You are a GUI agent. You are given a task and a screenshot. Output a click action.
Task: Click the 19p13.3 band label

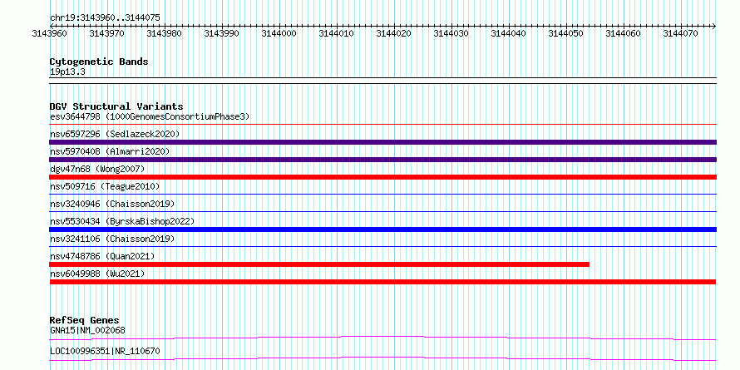[67, 72]
